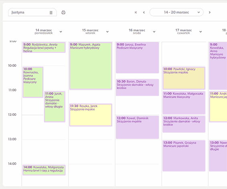Expand the 17 marzec day menu chevron
Image resolution: width=227 pixels, height=189 pixels.
coord(201,32)
